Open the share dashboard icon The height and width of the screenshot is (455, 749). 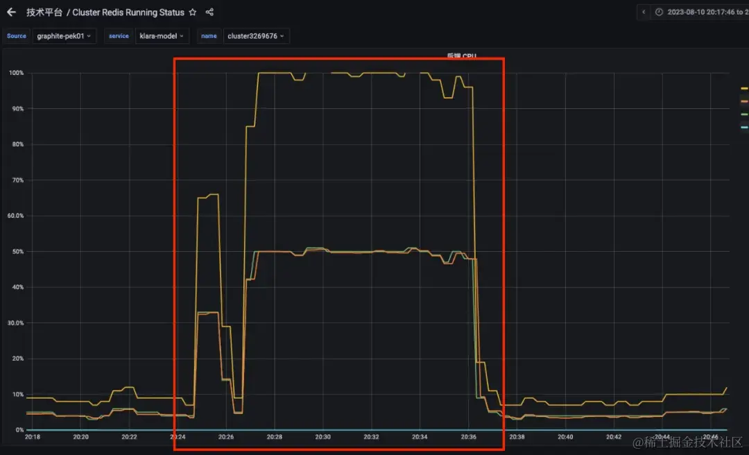click(x=209, y=12)
